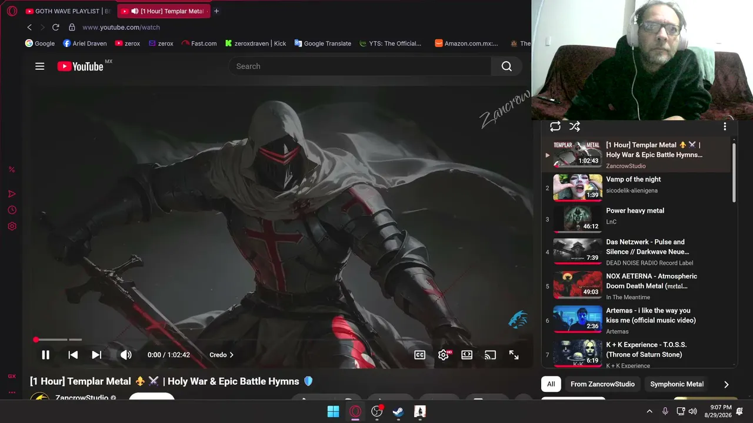Open a new browser tab
The width and height of the screenshot is (753, 423).
[216, 11]
